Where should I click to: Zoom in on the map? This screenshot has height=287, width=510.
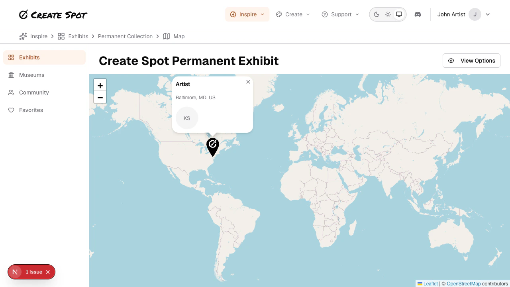pos(100,85)
